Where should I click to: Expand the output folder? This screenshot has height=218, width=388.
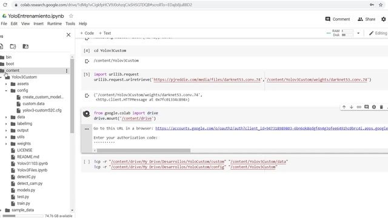6,131
